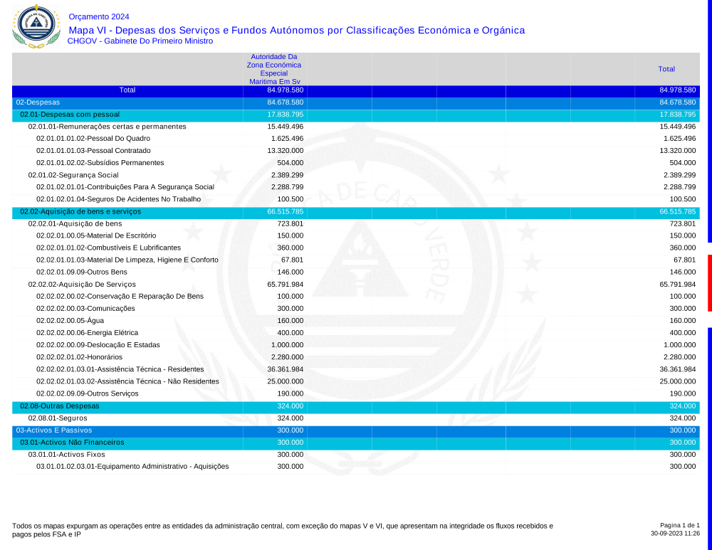Click the 'Mapa VI - Depesas dos Serviços' title
Screen dimensions: 712x550
[x=296, y=30]
